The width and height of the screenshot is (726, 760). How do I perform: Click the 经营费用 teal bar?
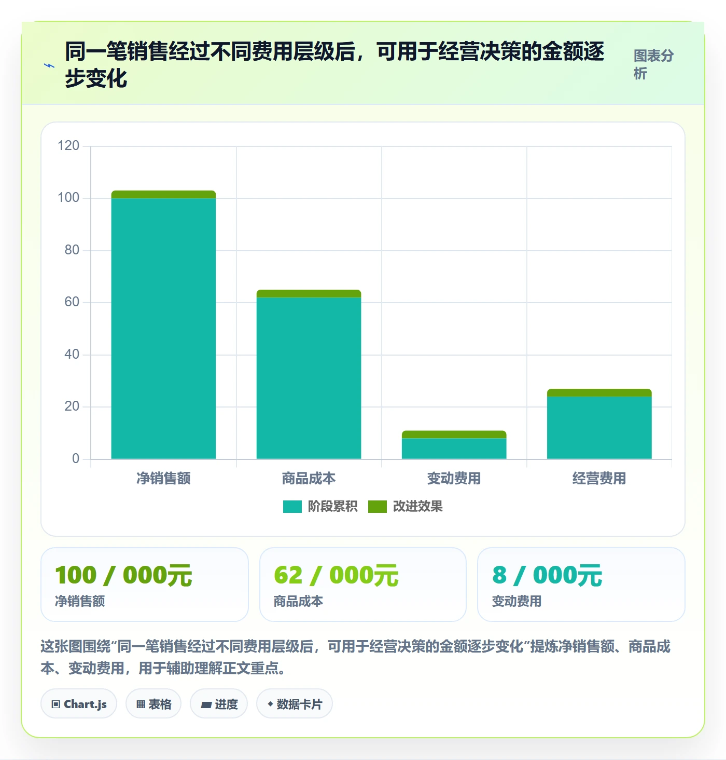(x=599, y=428)
